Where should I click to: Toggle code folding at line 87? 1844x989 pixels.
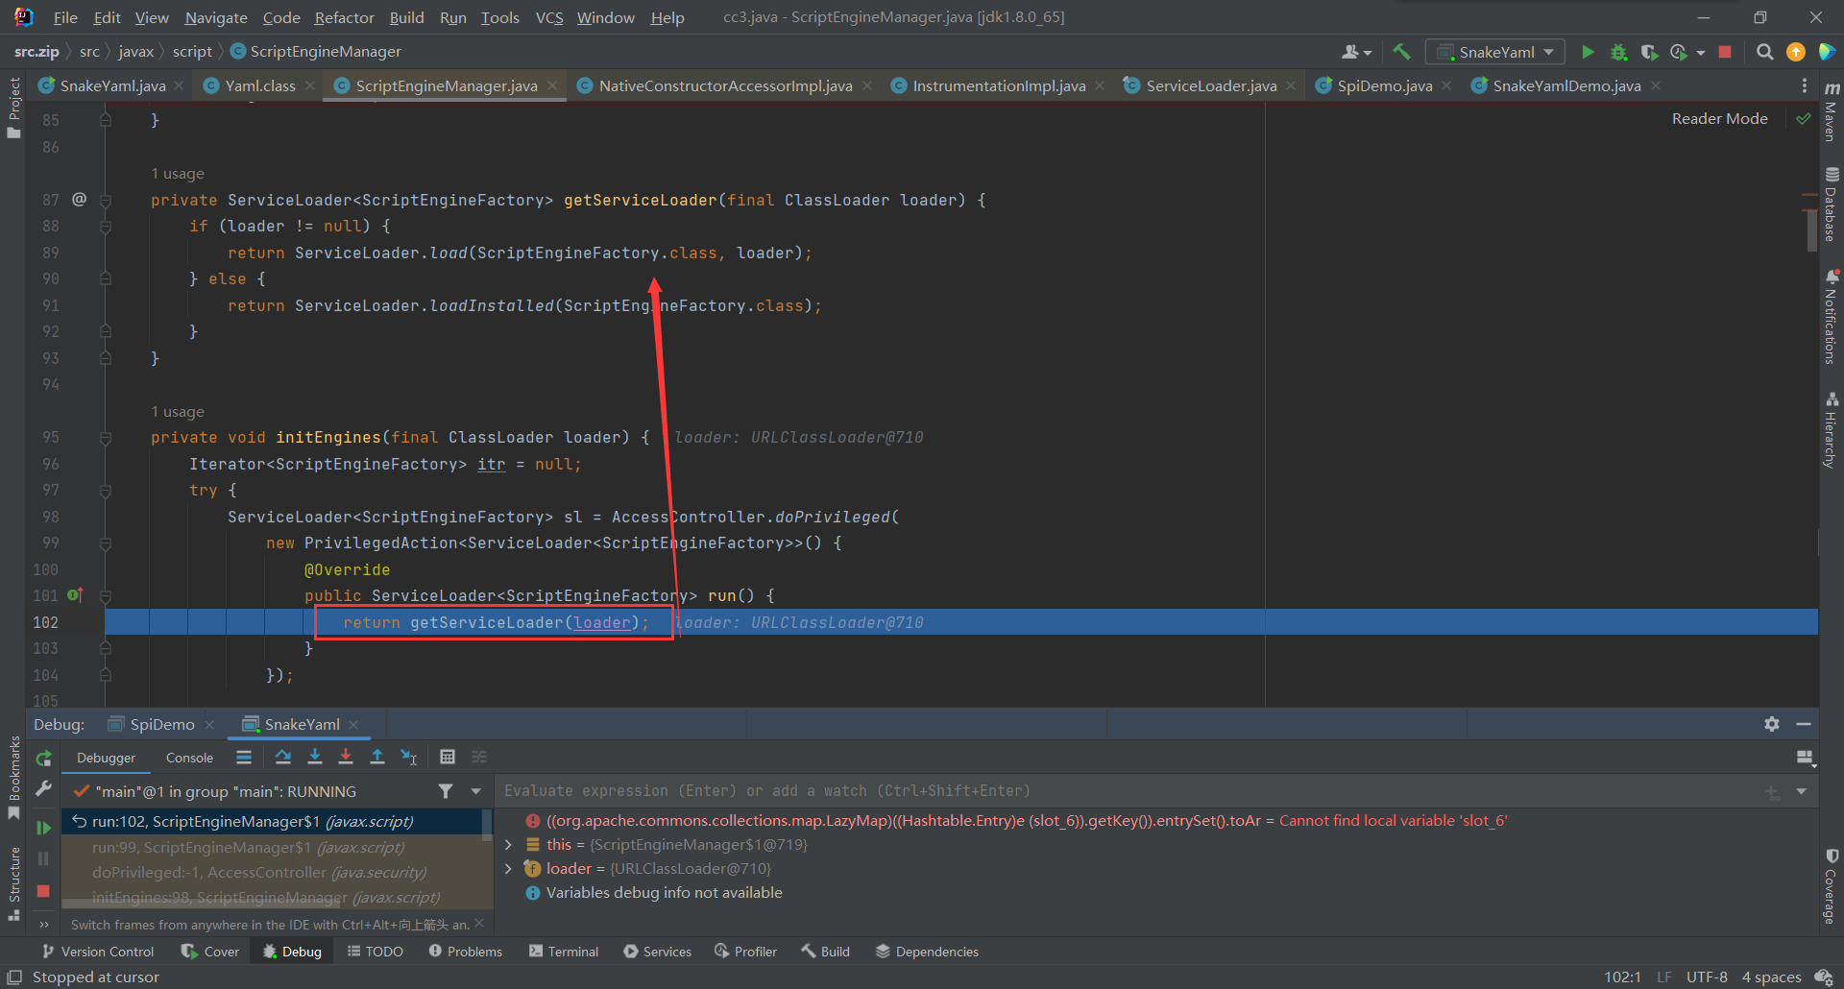pyautogui.click(x=106, y=200)
